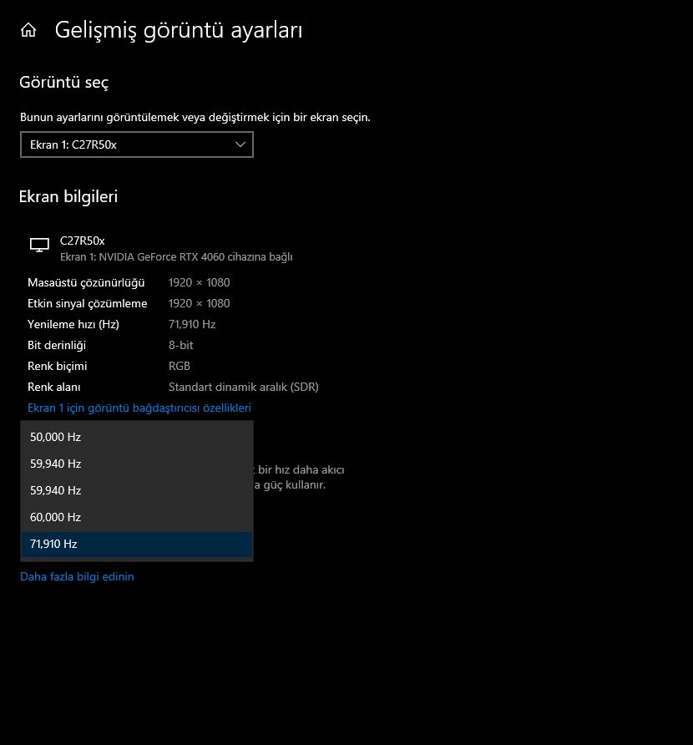Open the Daha fazla bilgi edinin link
Image resolution: width=693 pixels, height=745 pixels.
pos(77,577)
